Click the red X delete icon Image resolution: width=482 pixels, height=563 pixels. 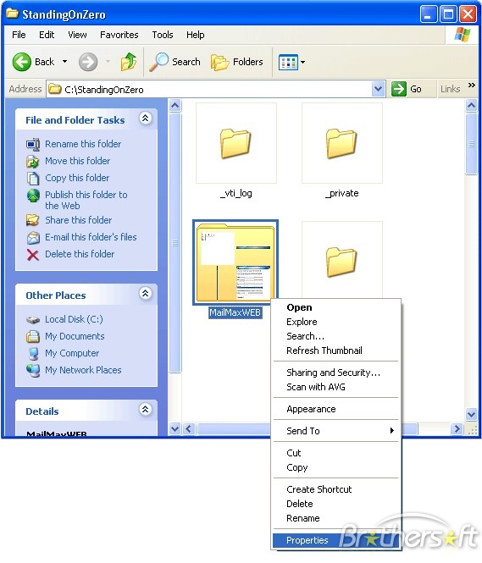click(x=33, y=255)
